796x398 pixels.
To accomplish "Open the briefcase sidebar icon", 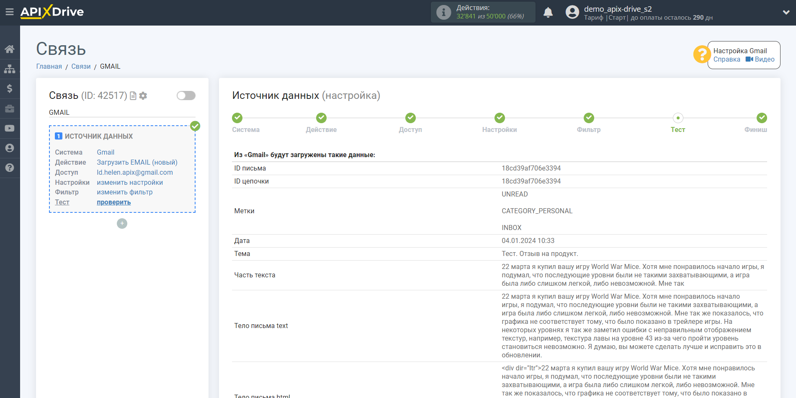I will [x=10, y=109].
